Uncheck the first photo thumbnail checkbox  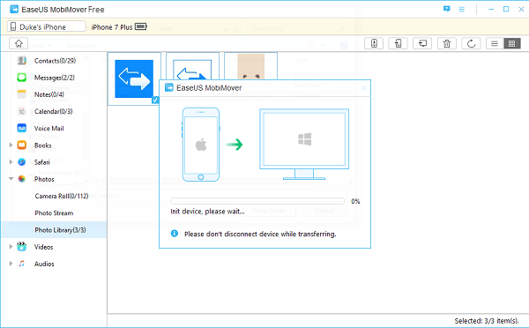click(x=155, y=100)
